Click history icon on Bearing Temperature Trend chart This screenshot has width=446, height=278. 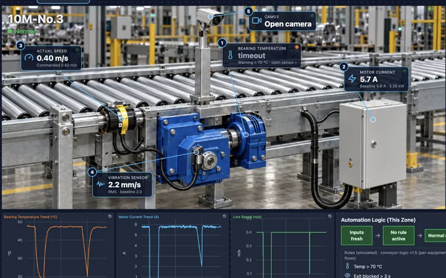pos(110,216)
